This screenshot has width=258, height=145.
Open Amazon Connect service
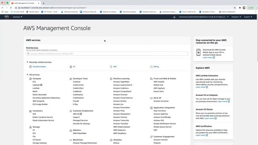pyautogui.click(x=160, y=140)
